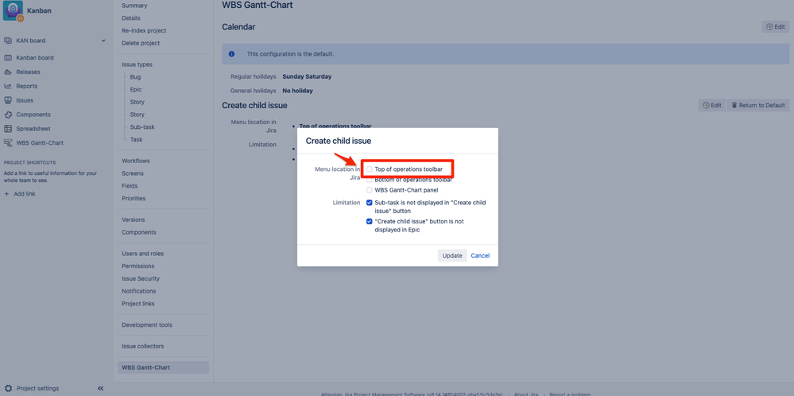This screenshot has height=396, width=794.
Task: Click Edit button for Calendar
Action: point(775,27)
